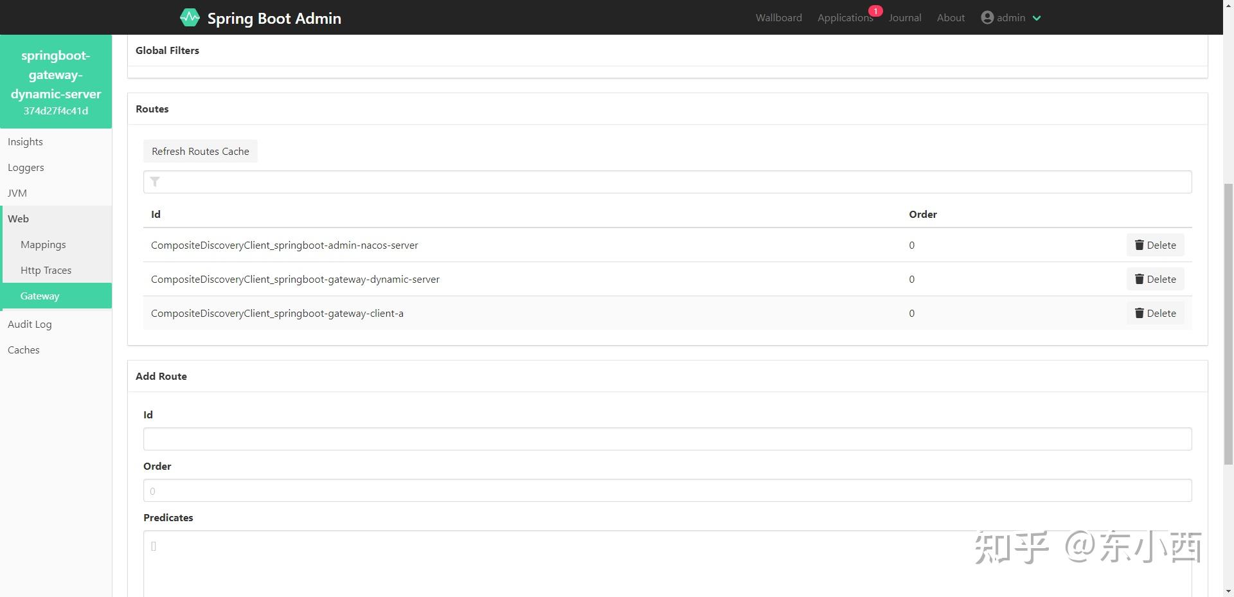
Task: Open Loggers from the sidebar
Action: coord(26,167)
